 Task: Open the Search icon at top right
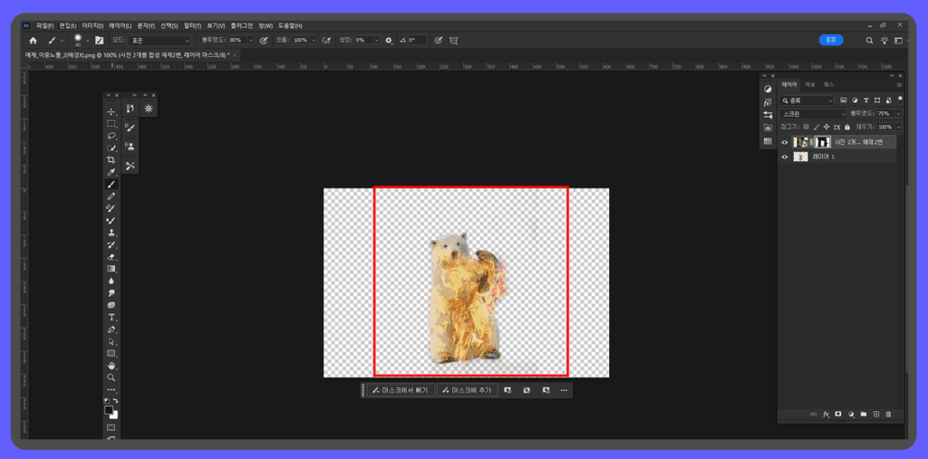869,40
